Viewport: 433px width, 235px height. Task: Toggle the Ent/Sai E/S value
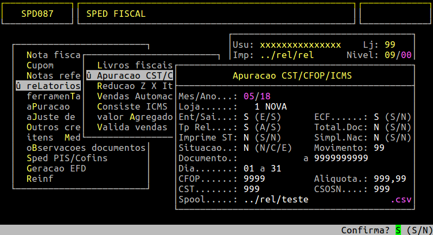(x=246, y=117)
